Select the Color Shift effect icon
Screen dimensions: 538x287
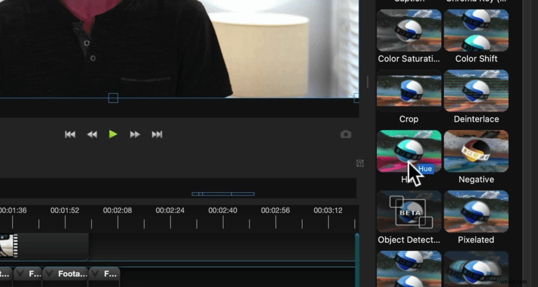click(476, 31)
